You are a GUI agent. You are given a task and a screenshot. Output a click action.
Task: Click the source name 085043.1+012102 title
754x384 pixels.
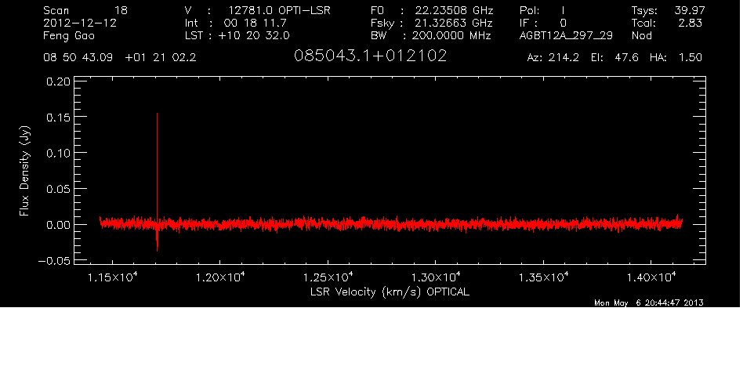point(370,56)
